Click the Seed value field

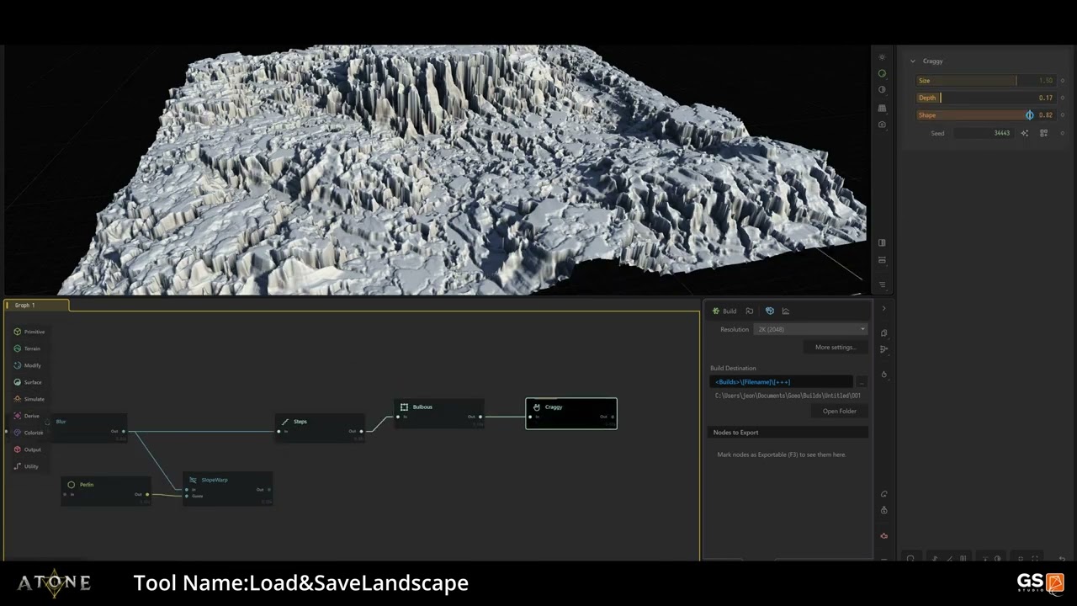click(x=984, y=133)
